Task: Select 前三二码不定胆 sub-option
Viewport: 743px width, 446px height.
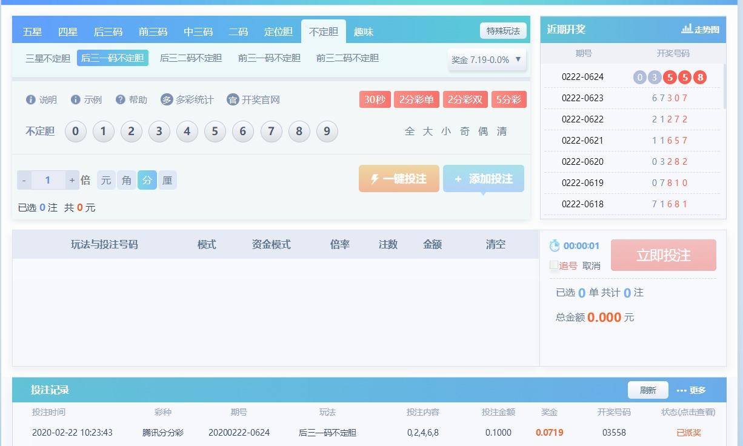Action: click(347, 58)
